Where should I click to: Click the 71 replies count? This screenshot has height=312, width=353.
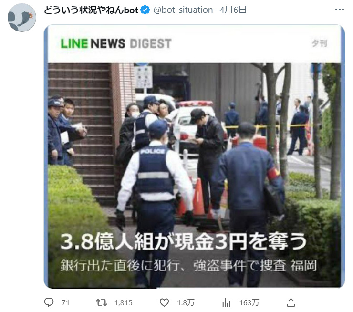pyautogui.click(x=65, y=303)
